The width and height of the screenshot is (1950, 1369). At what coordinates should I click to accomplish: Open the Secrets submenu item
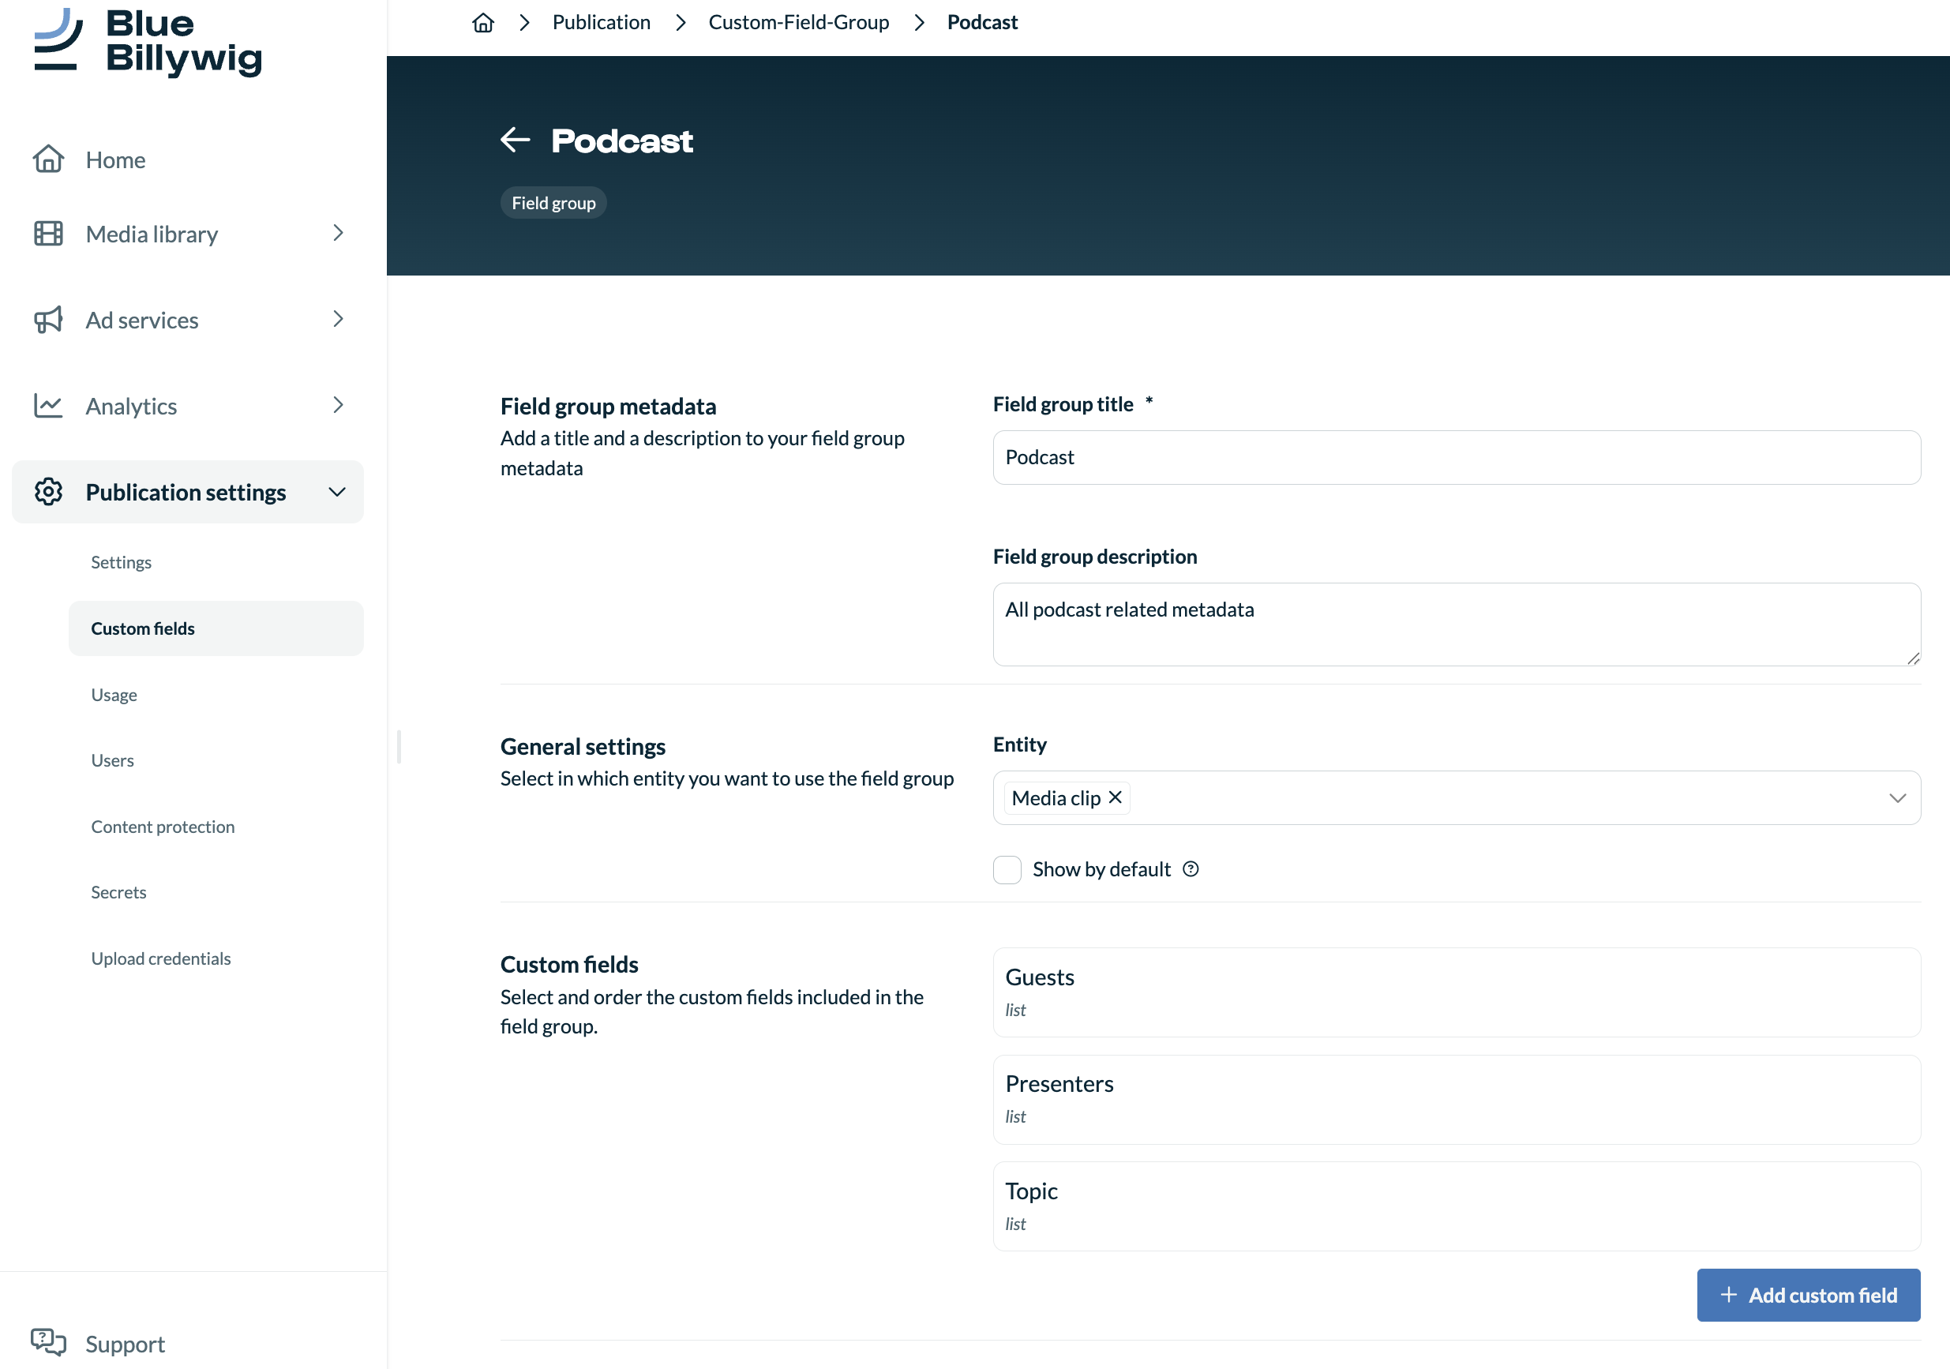[119, 891]
